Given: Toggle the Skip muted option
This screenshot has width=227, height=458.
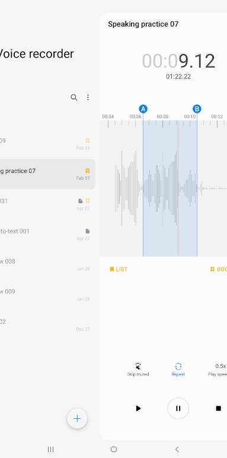Looking at the screenshot, I should pyautogui.click(x=138, y=369).
